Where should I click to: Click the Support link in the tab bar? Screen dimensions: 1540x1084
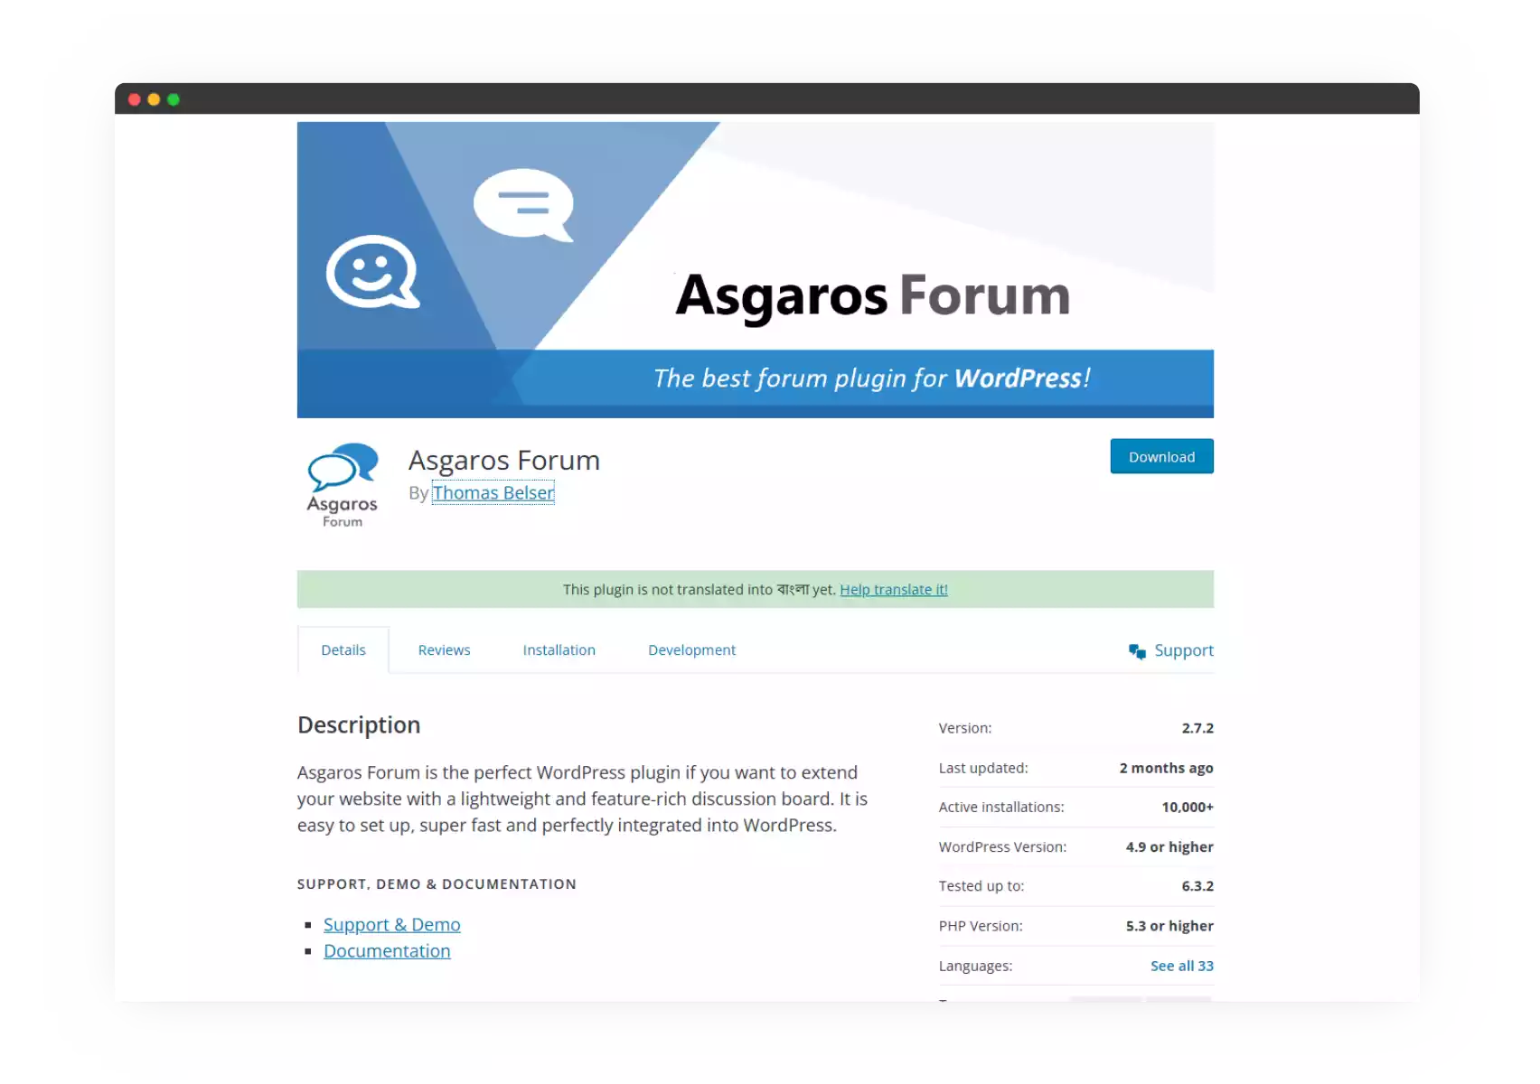tap(1183, 649)
